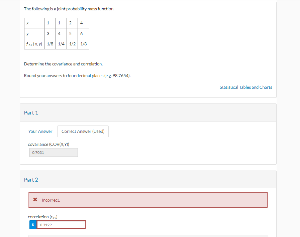Click the covariance field showing 0.7031
Image resolution: width=300 pixels, height=237 pixels.
(x=54, y=153)
